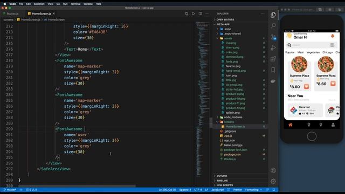Tap the home icon in phone tab bar

[290, 125]
